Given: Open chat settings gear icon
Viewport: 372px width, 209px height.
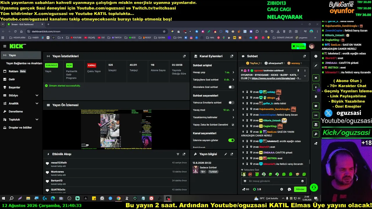Looking at the screenshot, I should pos(282,189).
